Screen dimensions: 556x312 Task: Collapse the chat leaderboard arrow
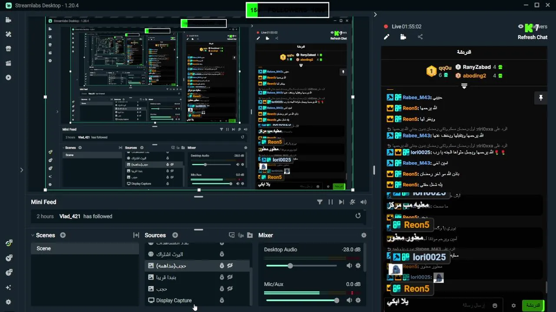coord(464,86)
